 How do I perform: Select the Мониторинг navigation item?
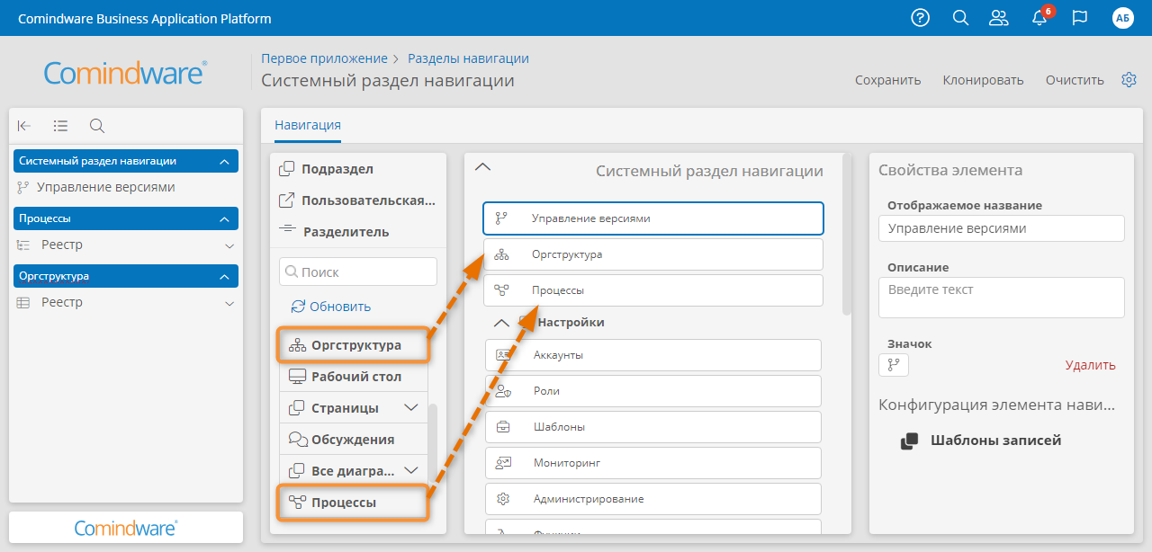pos(653,462)
